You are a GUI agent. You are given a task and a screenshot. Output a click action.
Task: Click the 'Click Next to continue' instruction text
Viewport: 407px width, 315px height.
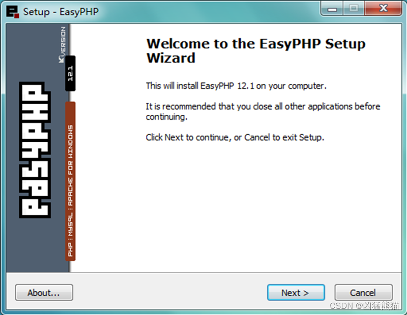tap(235, 137)
